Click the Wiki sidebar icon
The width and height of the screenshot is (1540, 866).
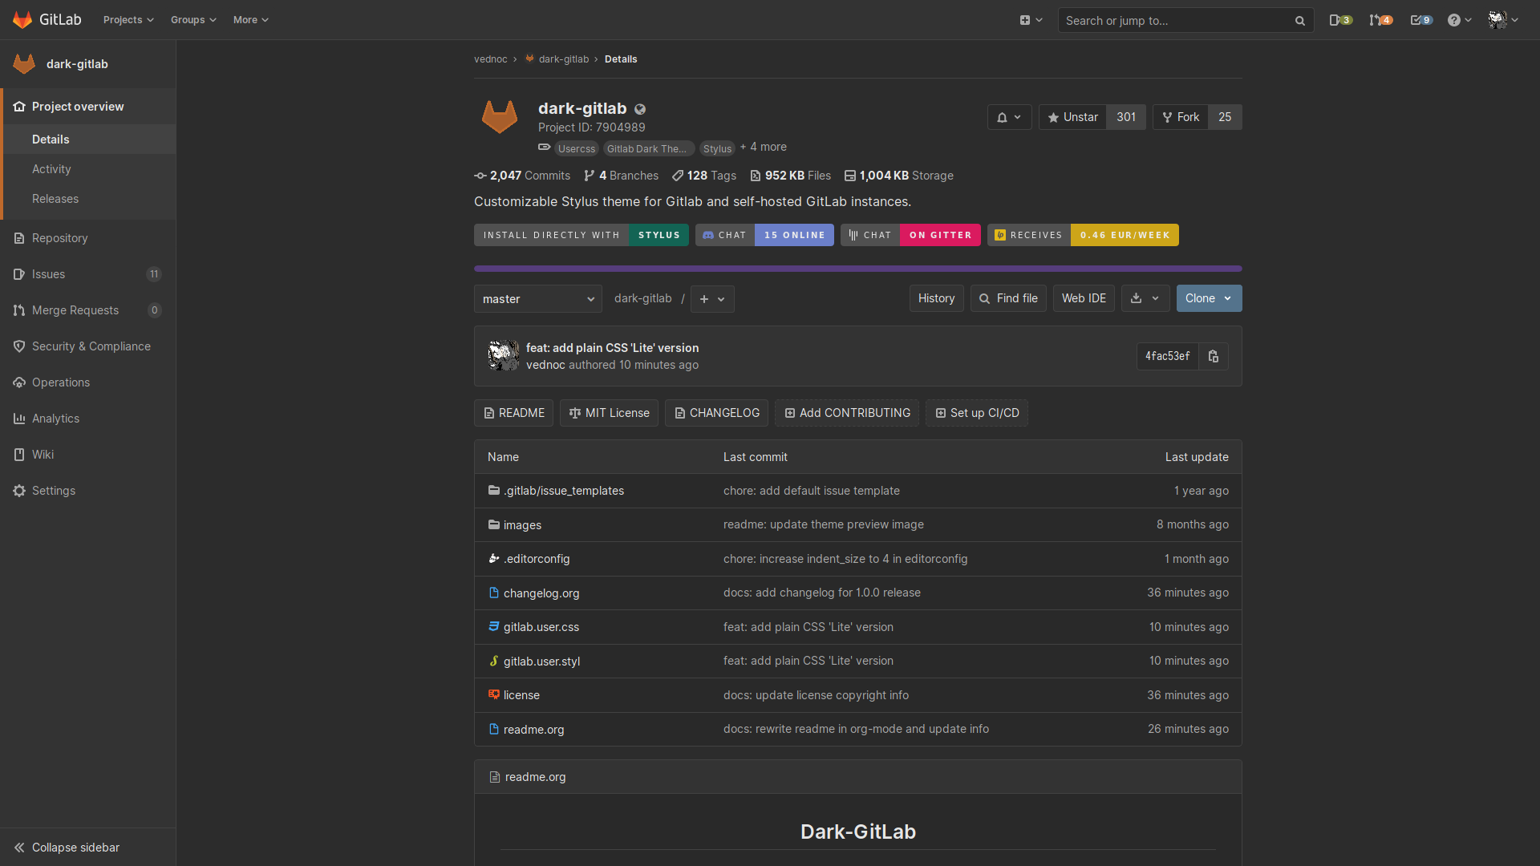coord(19,455)
